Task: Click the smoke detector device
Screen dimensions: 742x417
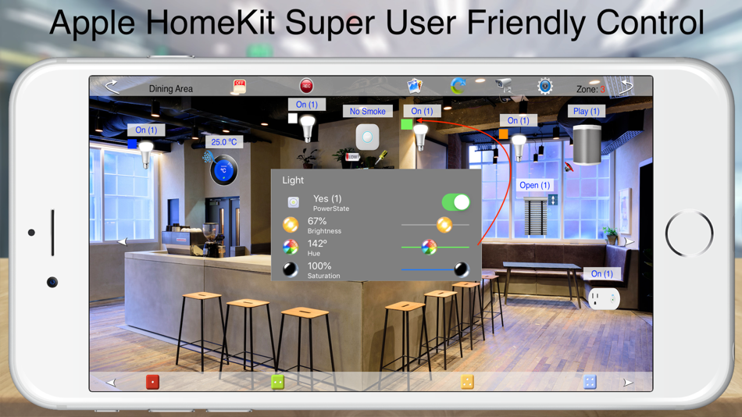Action: coord(367,137)
